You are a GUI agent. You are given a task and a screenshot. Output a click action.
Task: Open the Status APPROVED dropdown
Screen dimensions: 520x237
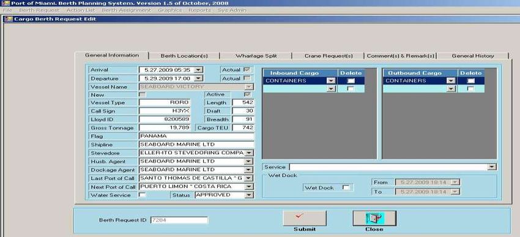[x=250, y=195]
